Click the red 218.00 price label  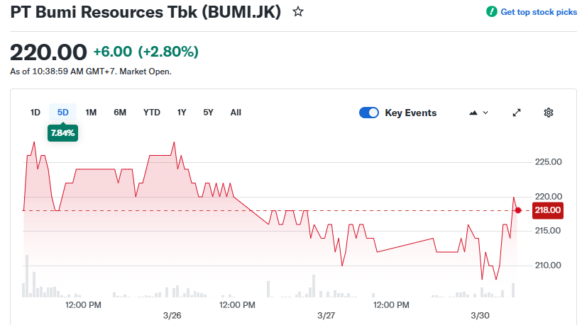[547, 210]
